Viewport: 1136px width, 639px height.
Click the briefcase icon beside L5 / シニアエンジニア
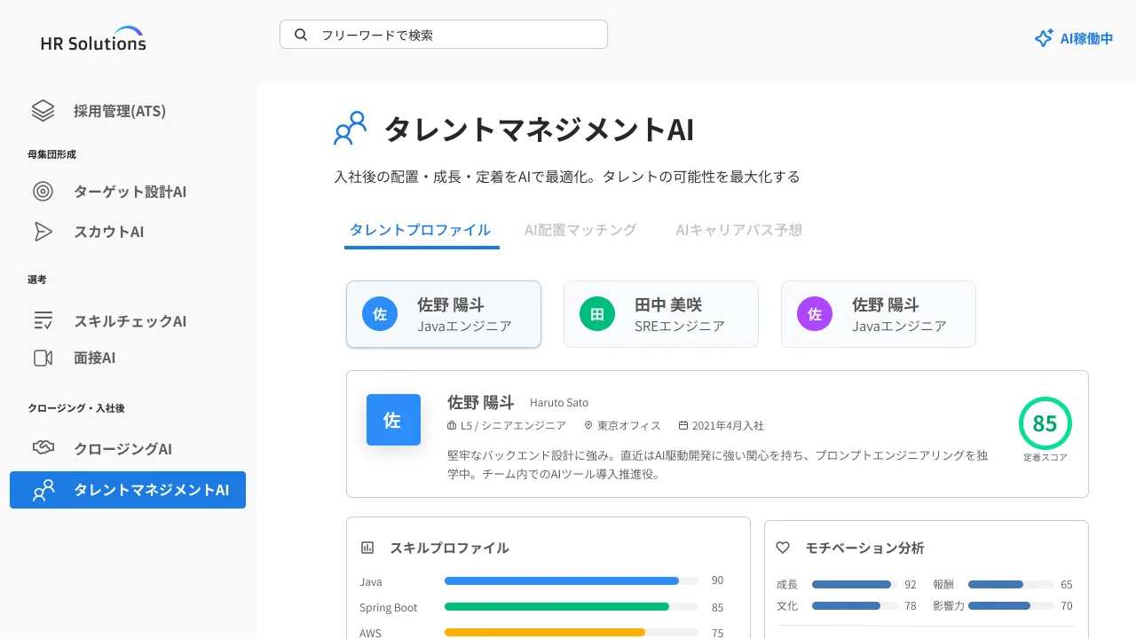[x=452, y=426]
